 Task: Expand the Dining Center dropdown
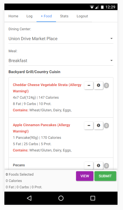point(61,39)
